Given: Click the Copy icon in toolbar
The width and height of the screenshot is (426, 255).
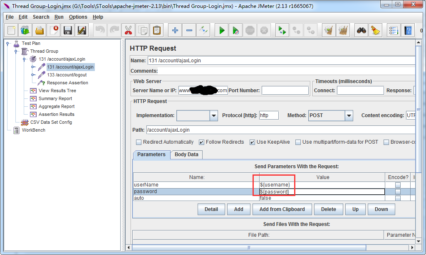Looking at the screenshot, I should [143, 30].
